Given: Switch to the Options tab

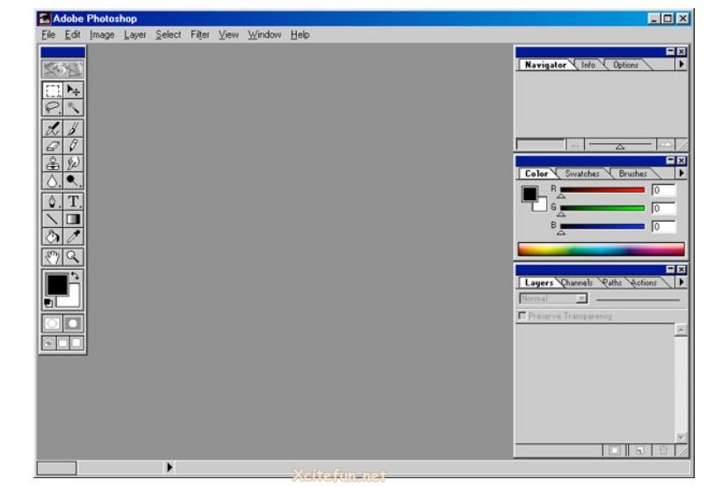Looking at the screenshot, I should click(625, 65).
